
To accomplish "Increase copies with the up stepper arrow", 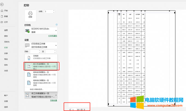I will (x=54, y=11).
